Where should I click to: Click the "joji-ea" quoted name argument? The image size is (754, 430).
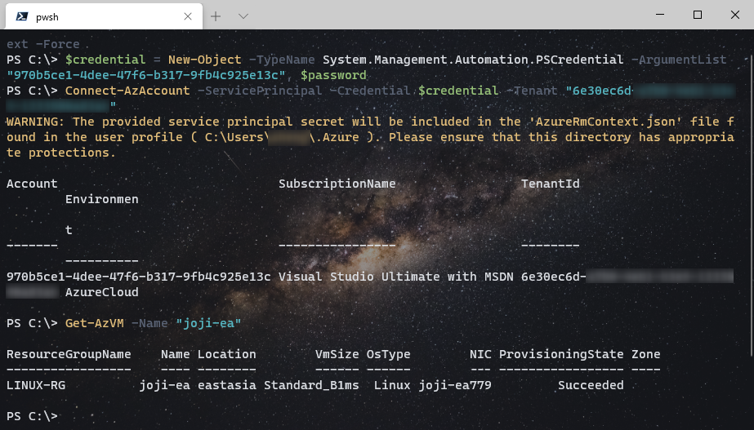pos(208,324)
